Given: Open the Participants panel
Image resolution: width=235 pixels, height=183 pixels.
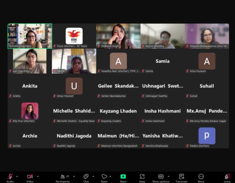Looking at the screenshot, I should tap(62, 178).
